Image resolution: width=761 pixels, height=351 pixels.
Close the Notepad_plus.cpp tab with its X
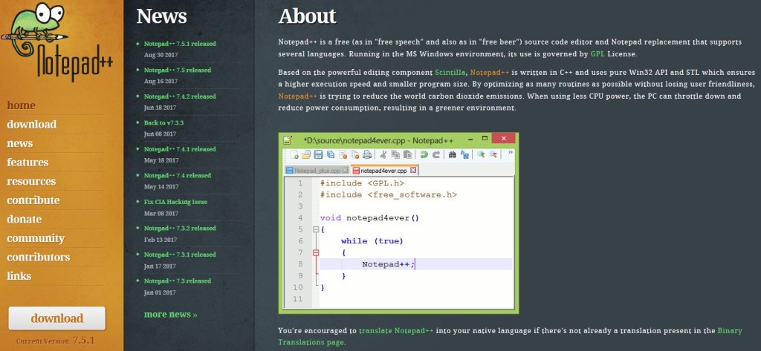(345, 170)
